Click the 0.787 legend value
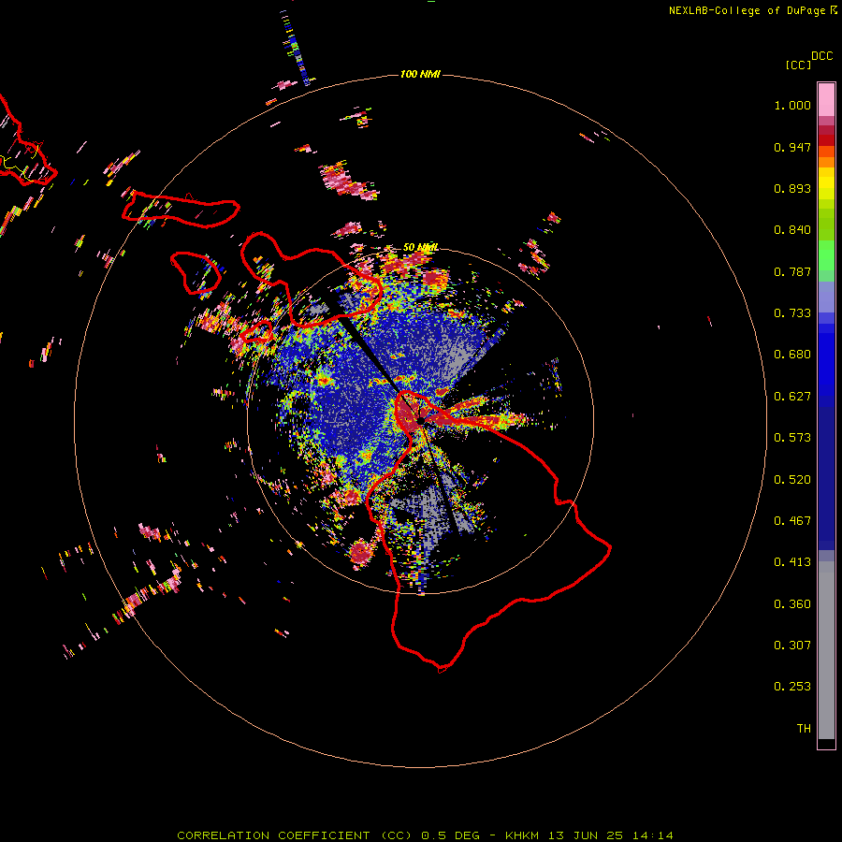842x842 pixels. point(792,271)
